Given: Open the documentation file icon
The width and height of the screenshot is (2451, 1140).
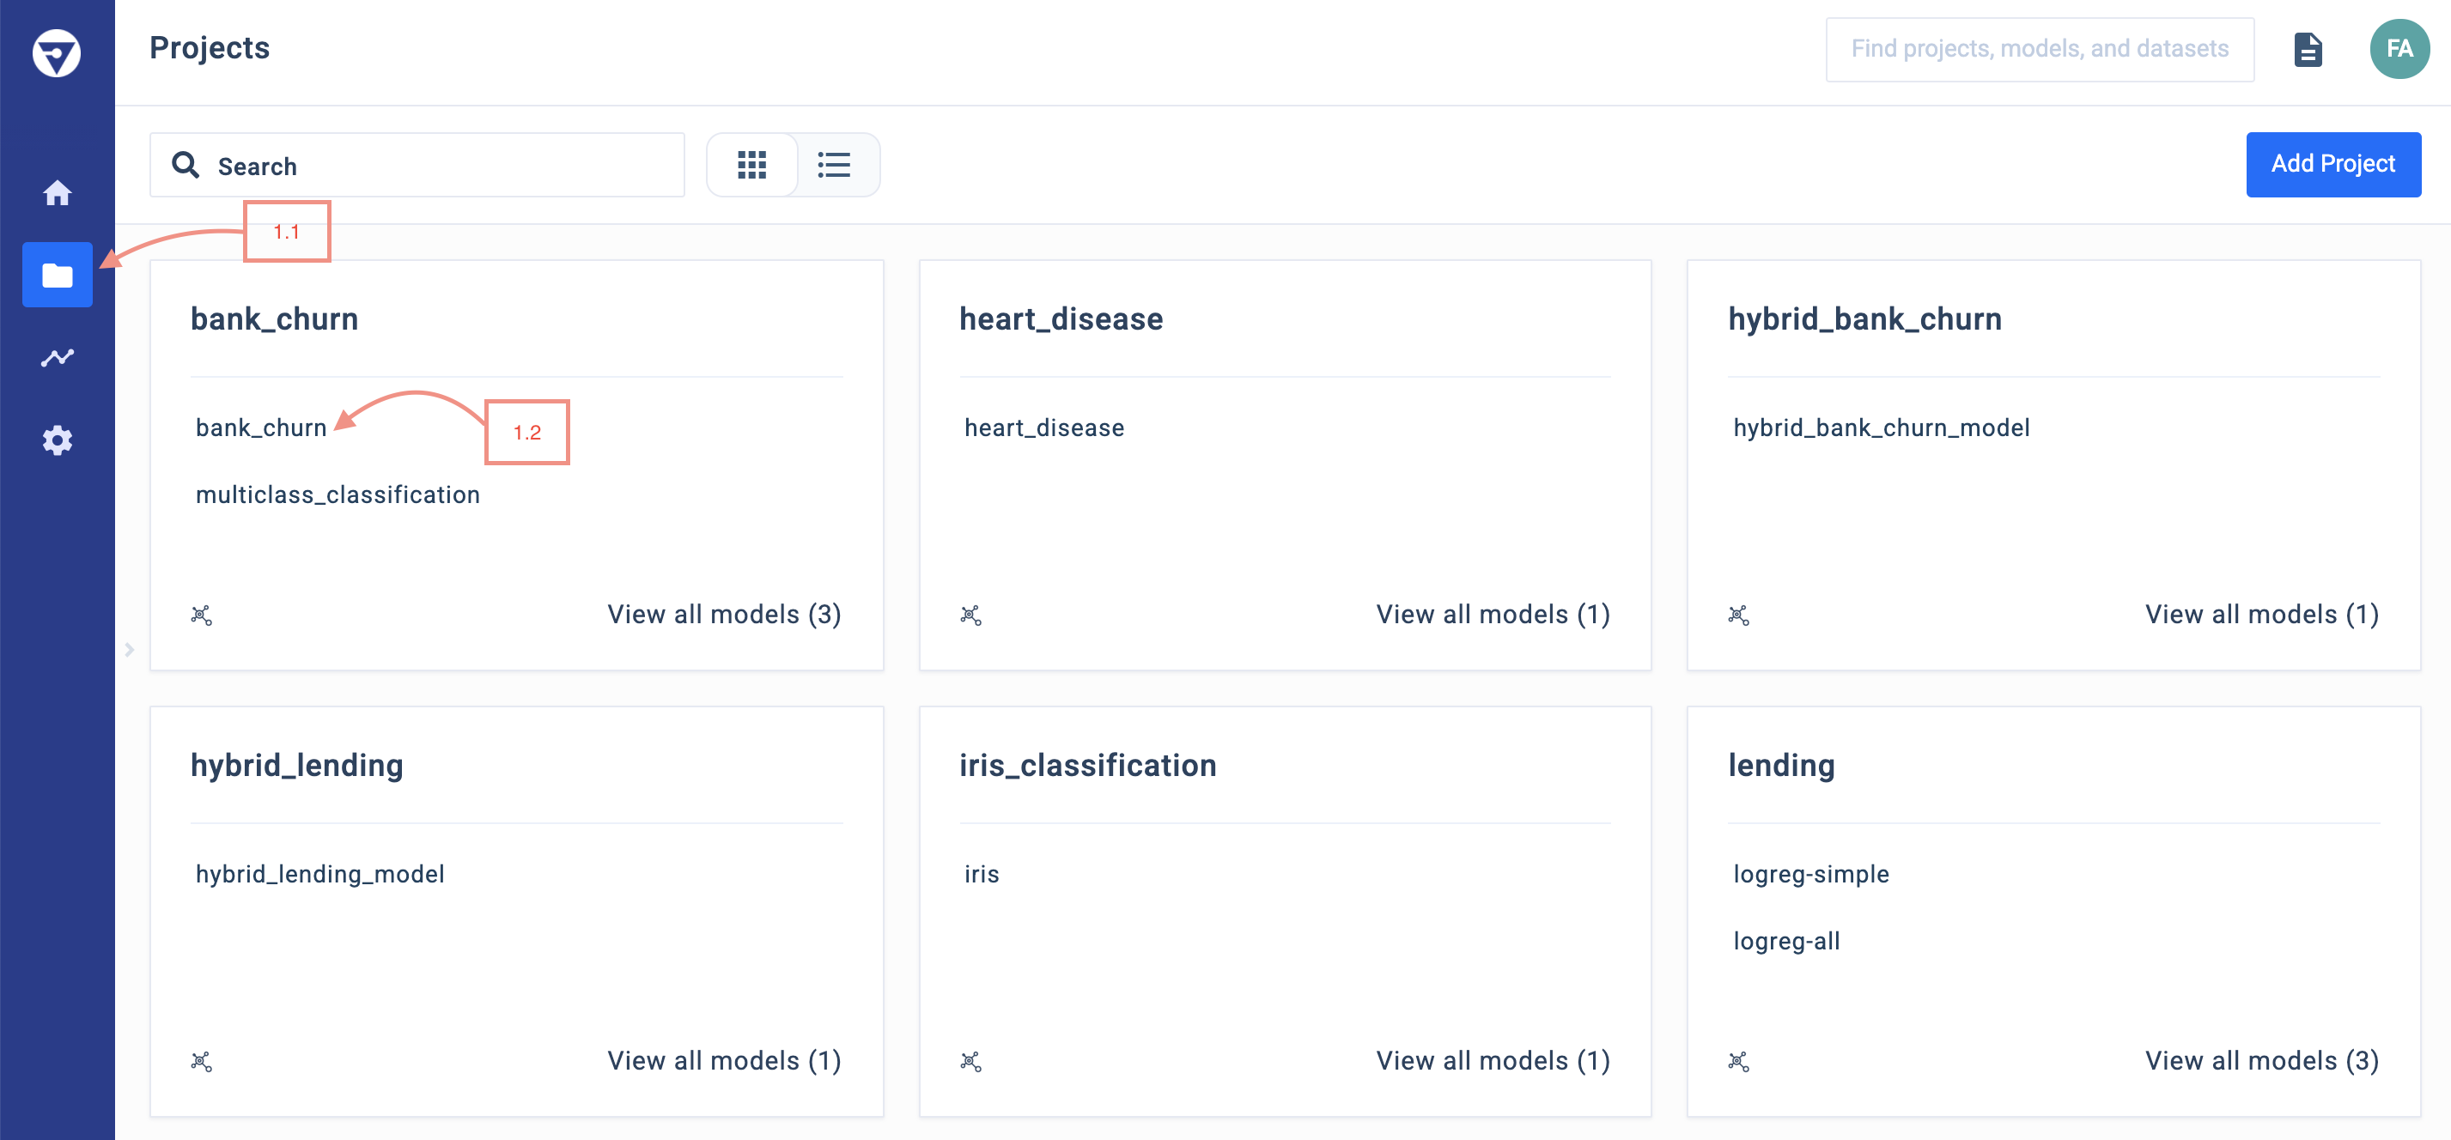Looking at the screenshot, I should [2308, 50].
